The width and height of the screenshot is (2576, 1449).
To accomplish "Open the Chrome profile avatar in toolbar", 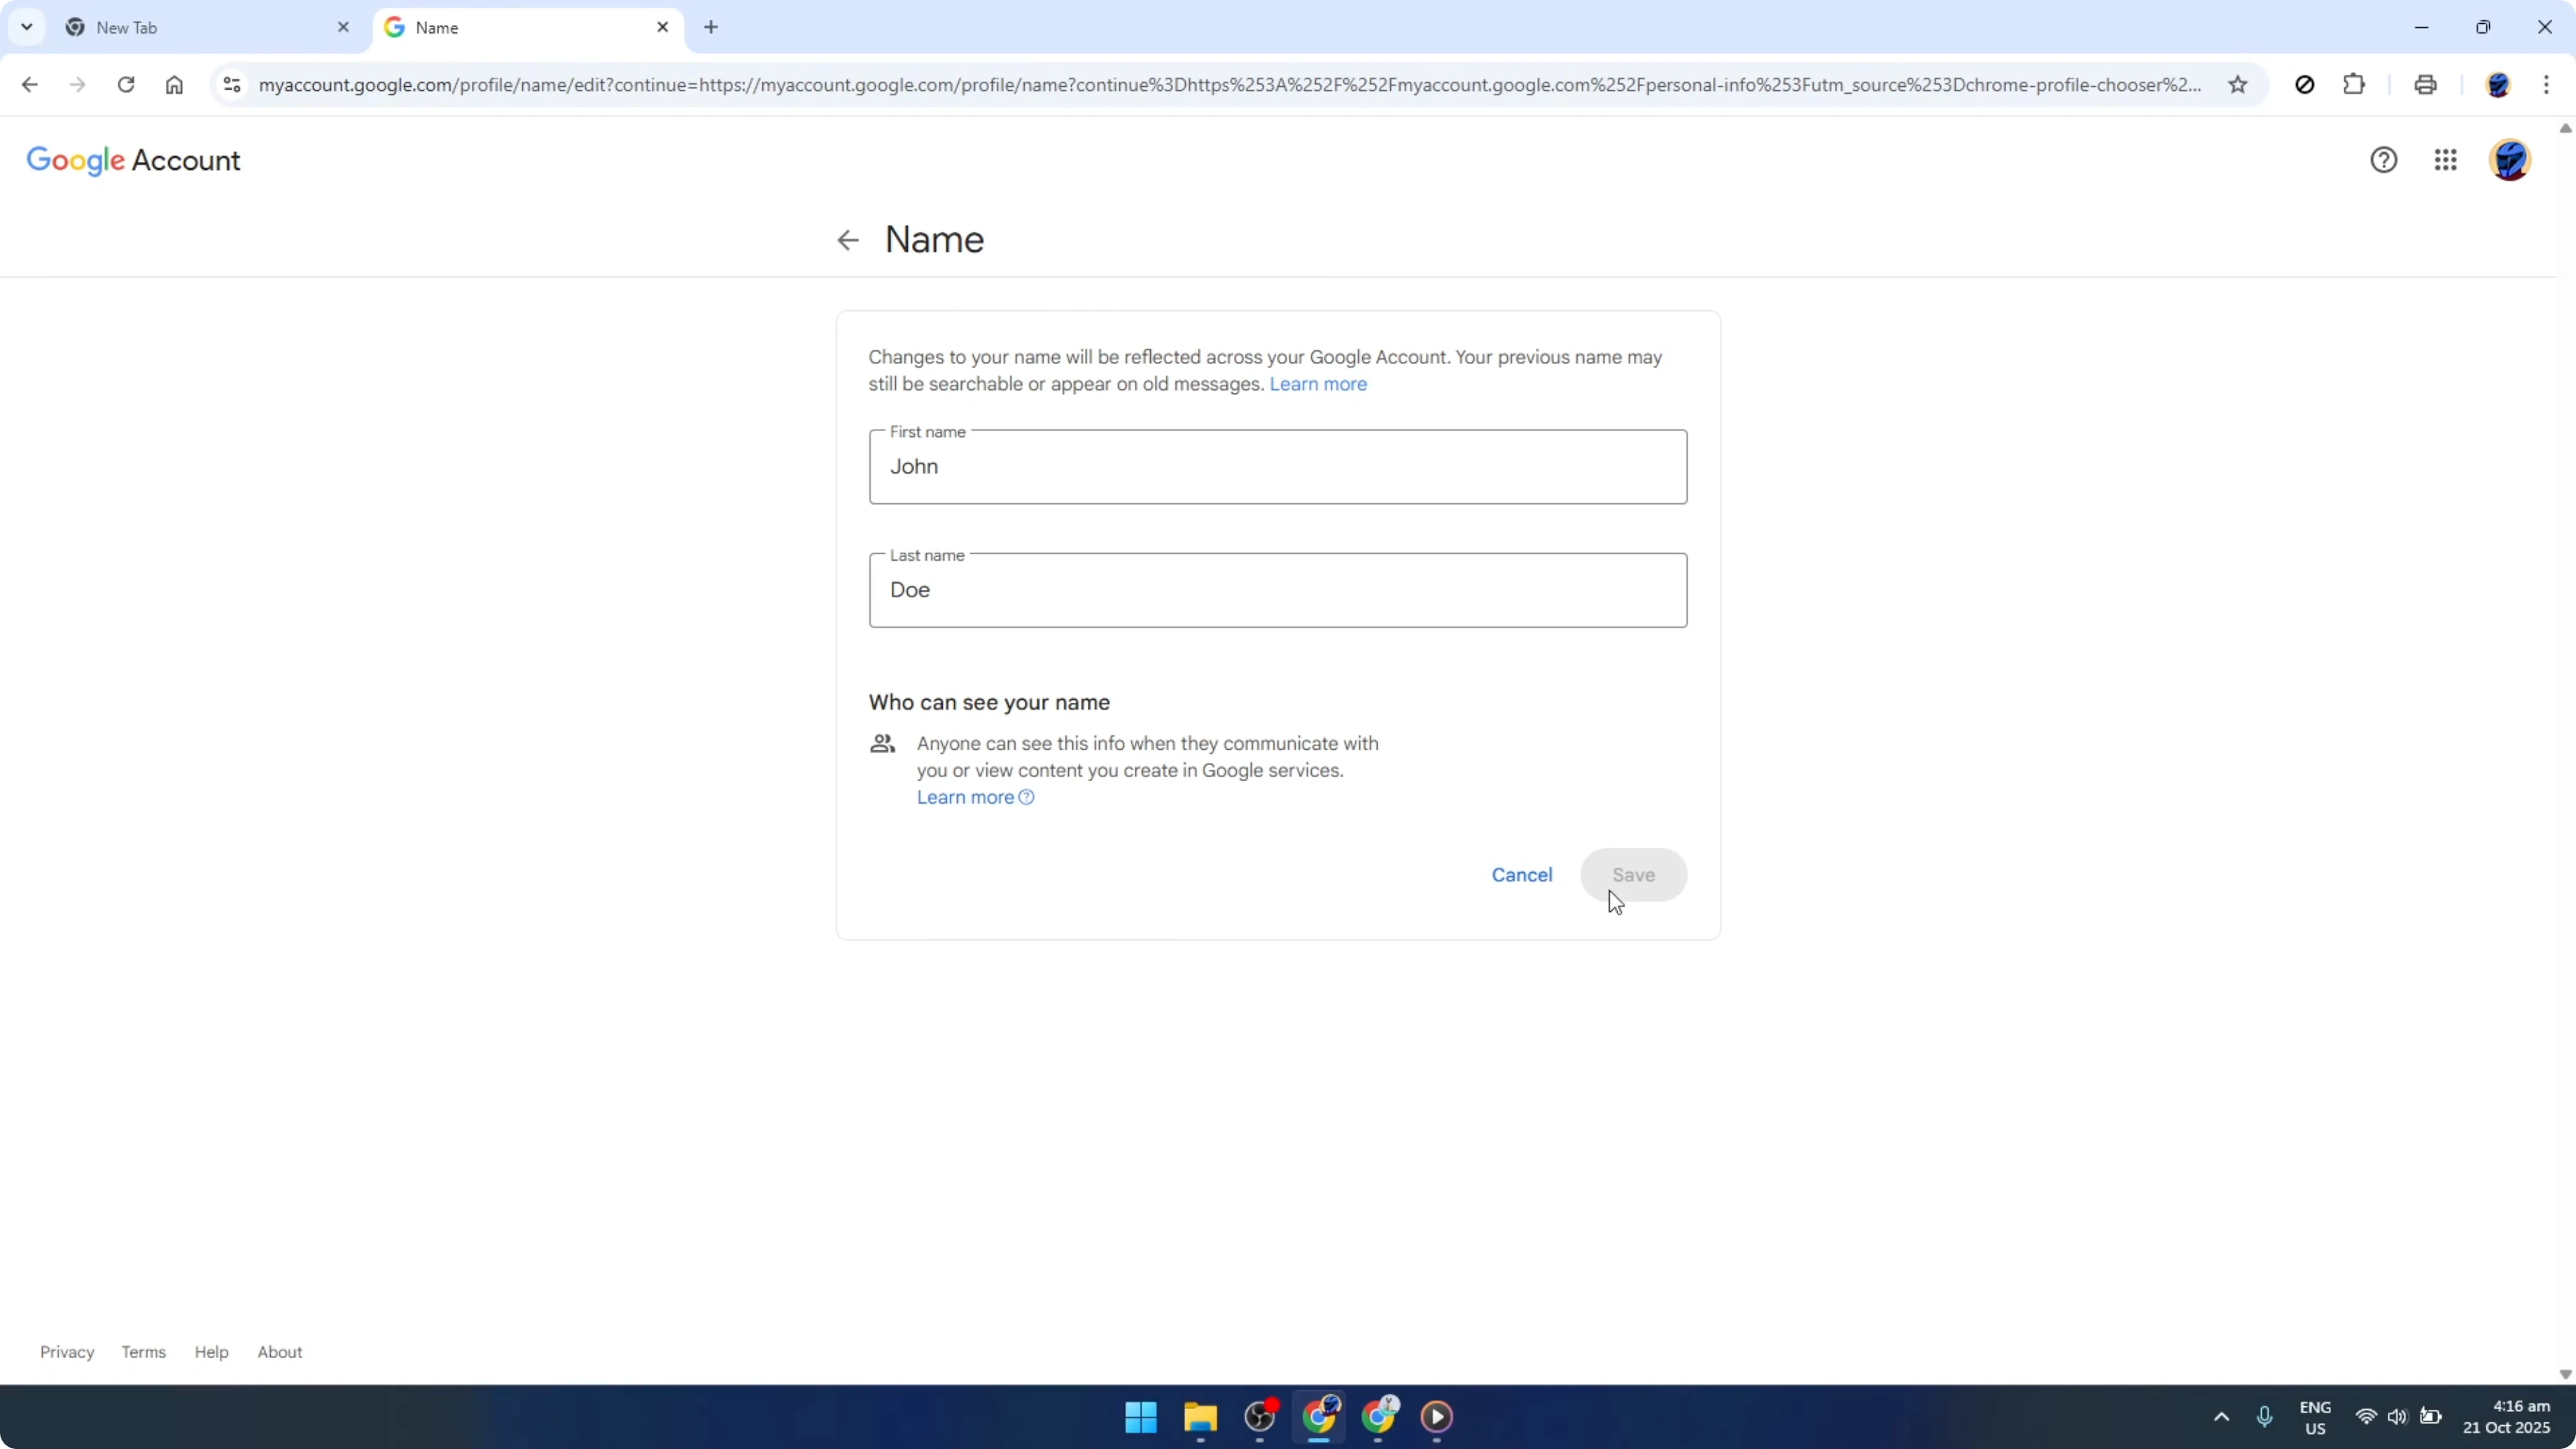I will [2498, 85].
